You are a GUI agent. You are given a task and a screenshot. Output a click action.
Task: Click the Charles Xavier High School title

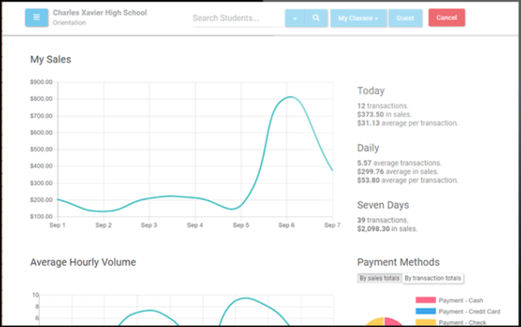pyautogui.click(x=100, y=13)
